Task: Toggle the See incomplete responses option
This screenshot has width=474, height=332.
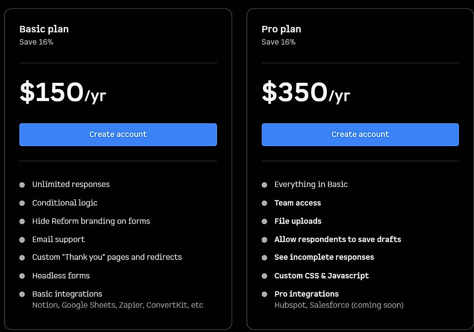Action: point(324,257)
